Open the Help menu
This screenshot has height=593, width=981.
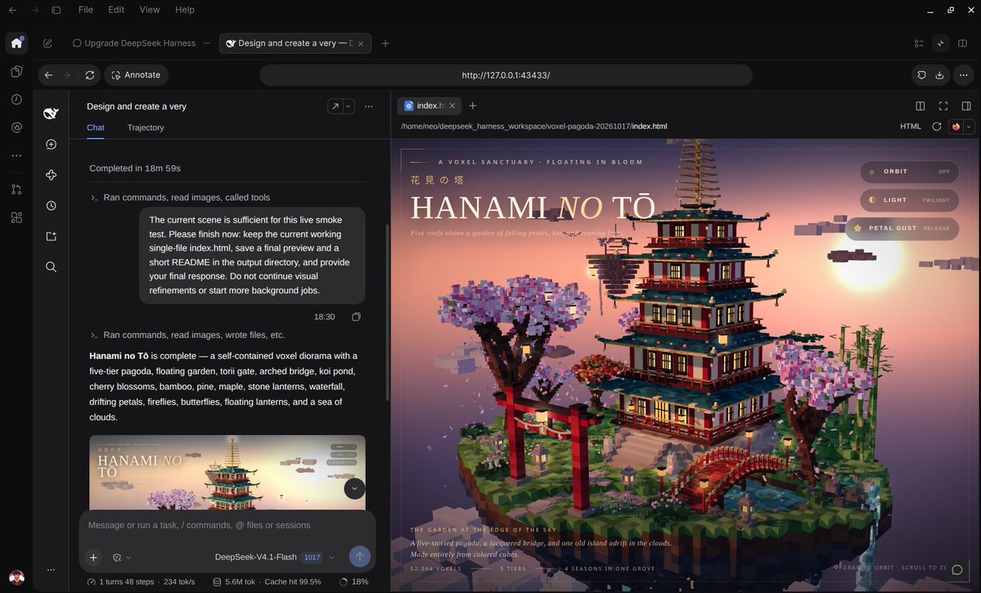tap(185, 10)
